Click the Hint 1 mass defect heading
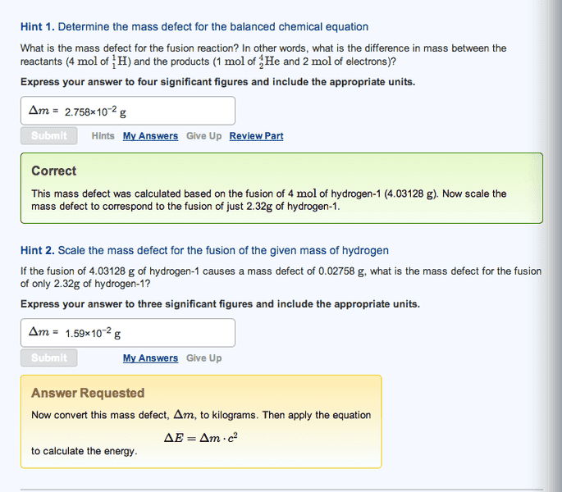Viewport: 562px width, 492px height. [194, 27]
